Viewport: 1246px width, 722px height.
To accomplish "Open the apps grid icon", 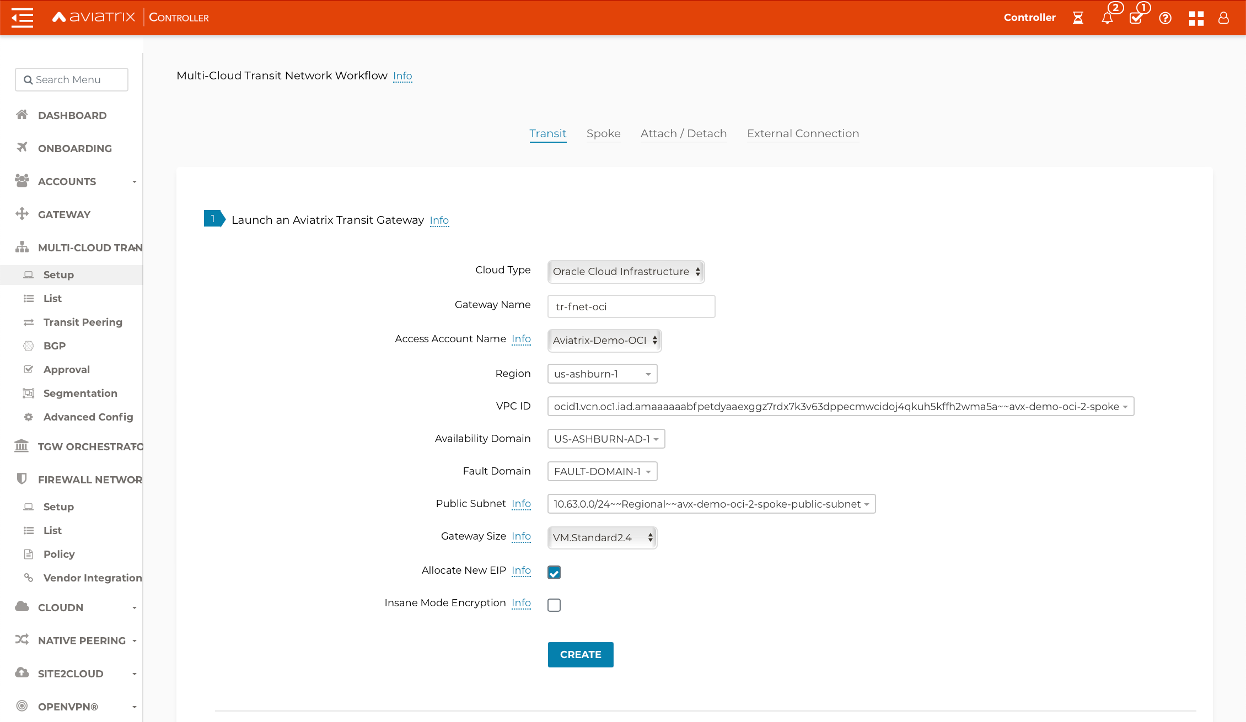I will (x=1196, y=18).
